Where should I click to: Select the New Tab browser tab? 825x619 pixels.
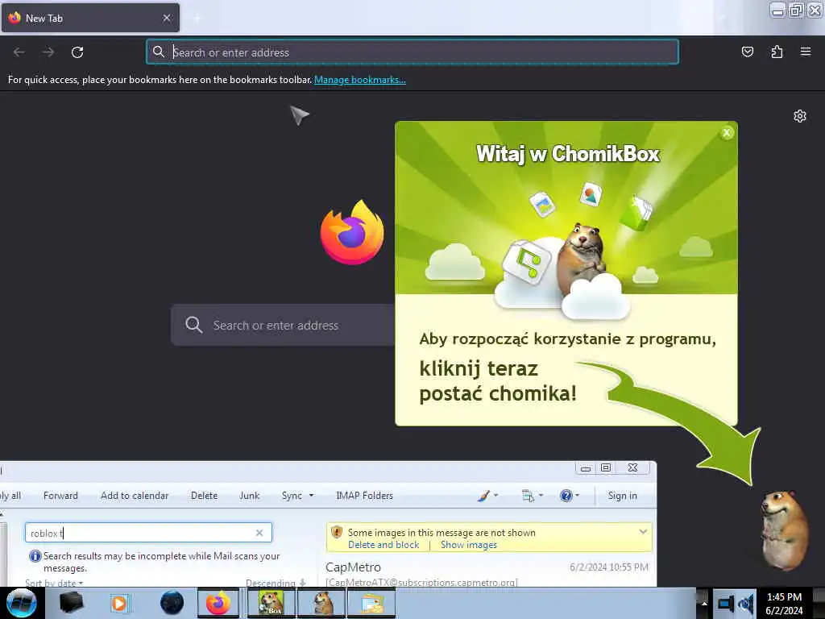pyautogui.click(x=90, y=18)
